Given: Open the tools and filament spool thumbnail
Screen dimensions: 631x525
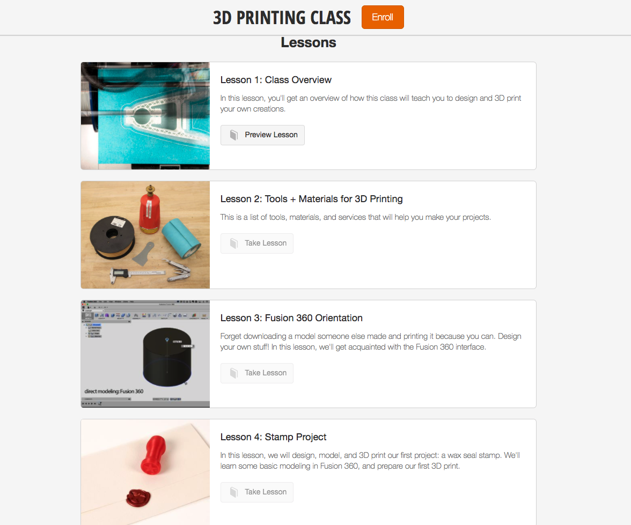Looking at the screenshot, I should coord(145,235).
